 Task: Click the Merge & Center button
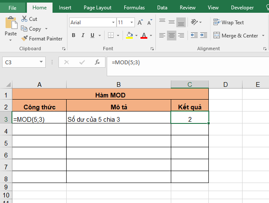click(236, 36)
